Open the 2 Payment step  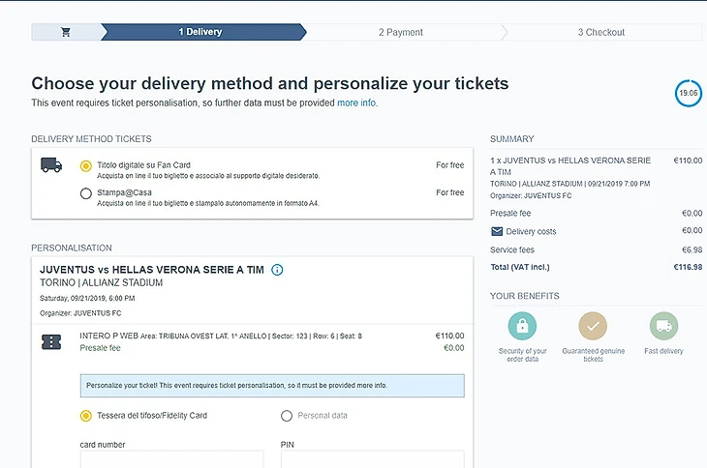[x=400, y=32]
